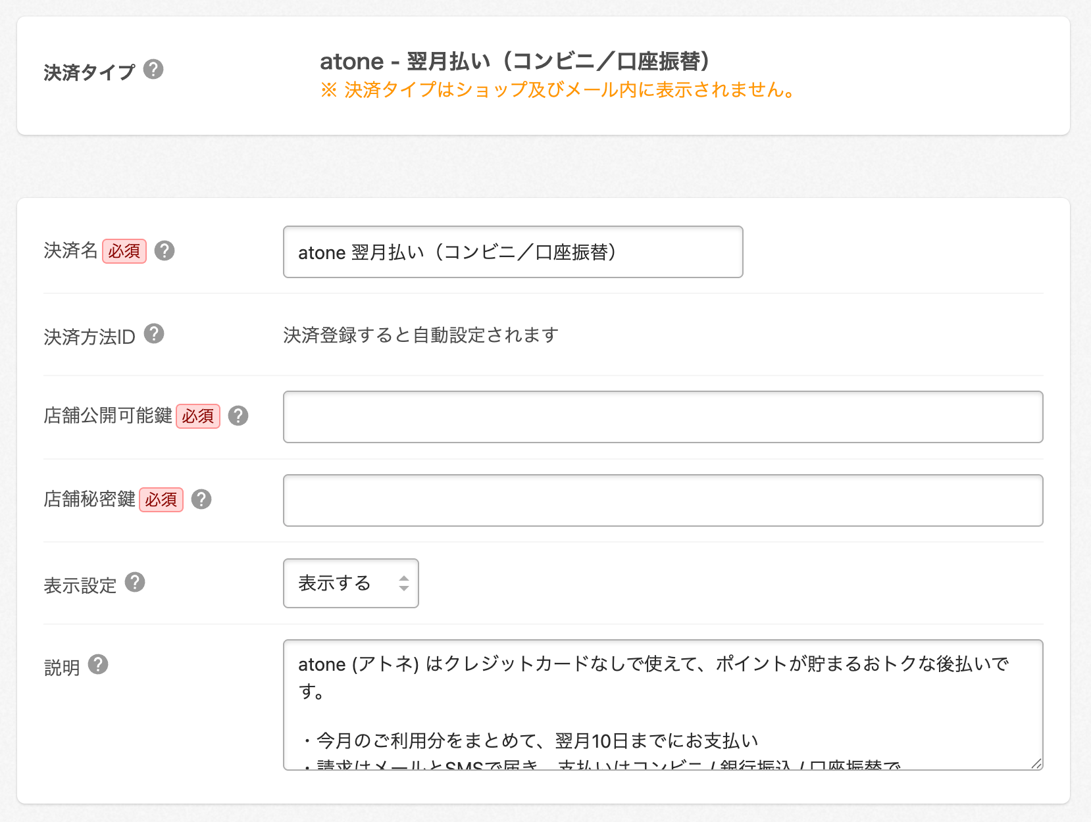Click the help icon next to 決済名

click(166, 250)
